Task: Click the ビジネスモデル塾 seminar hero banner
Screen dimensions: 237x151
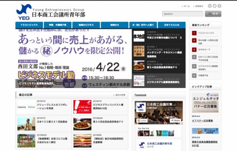Action: pyautogui.click(x=73, y=58)
